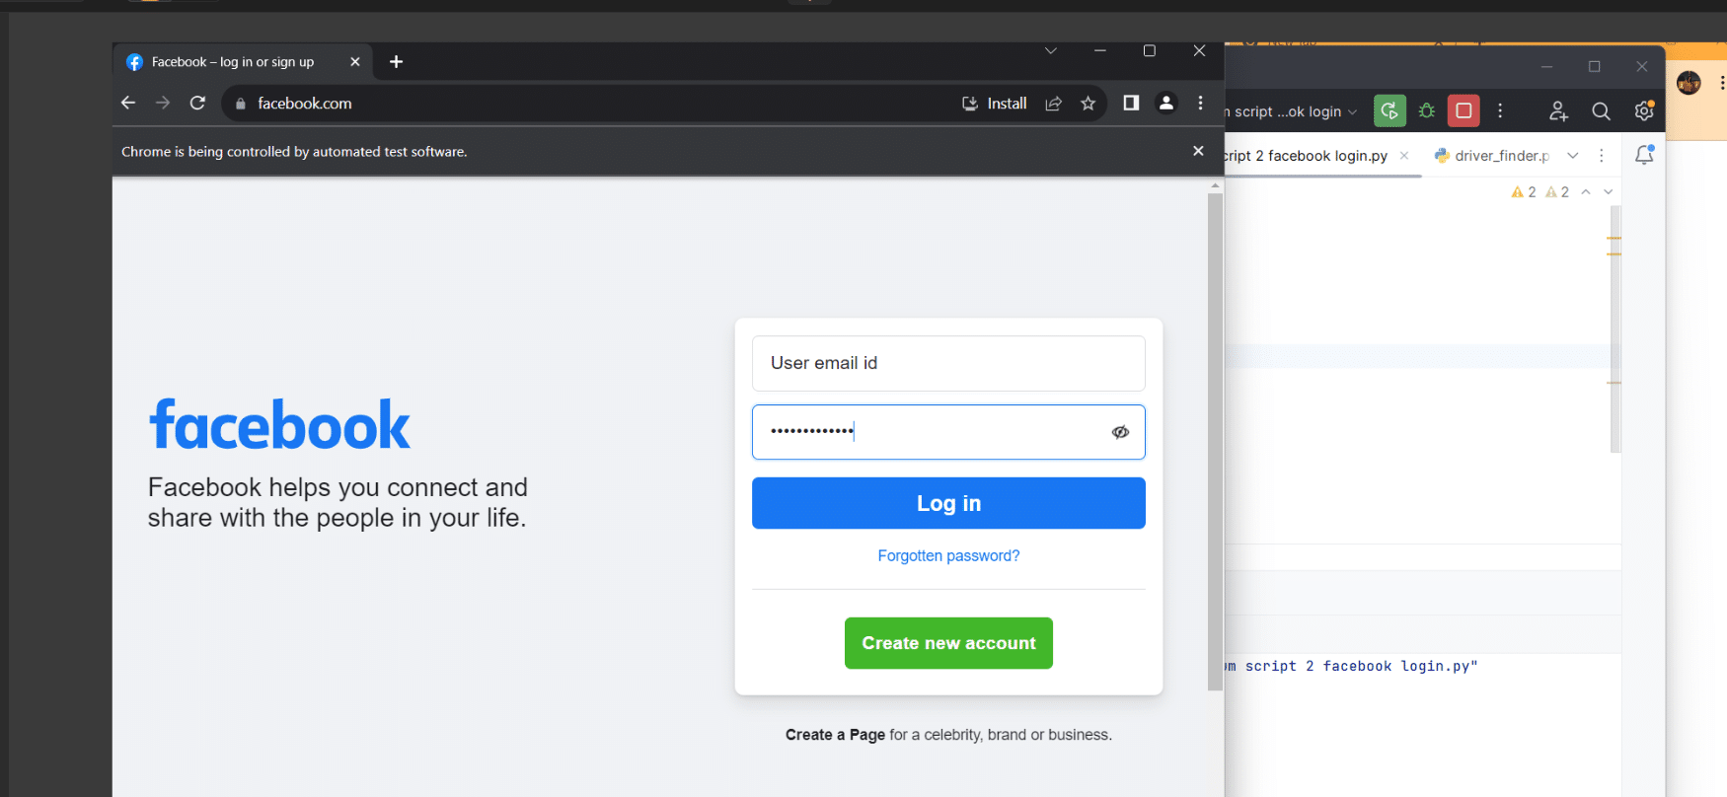Open Chrome profile menu
This screenshot has height=797, width=1727.
(x=1165, y=103)
